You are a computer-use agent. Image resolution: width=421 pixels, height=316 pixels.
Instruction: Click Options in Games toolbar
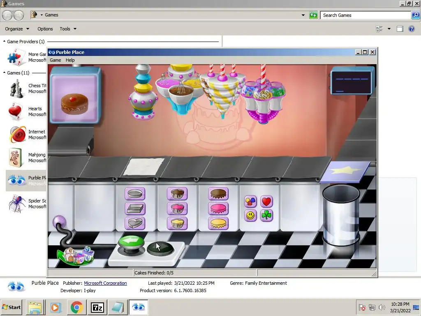pyautogui.click(x=45, y=29)
